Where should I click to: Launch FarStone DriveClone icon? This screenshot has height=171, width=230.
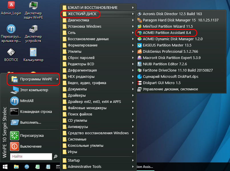(139, 70)
